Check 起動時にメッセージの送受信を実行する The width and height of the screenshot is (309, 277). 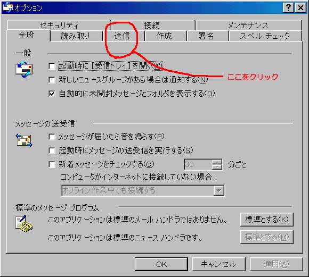pyautogui.click(x=52, y=150)
